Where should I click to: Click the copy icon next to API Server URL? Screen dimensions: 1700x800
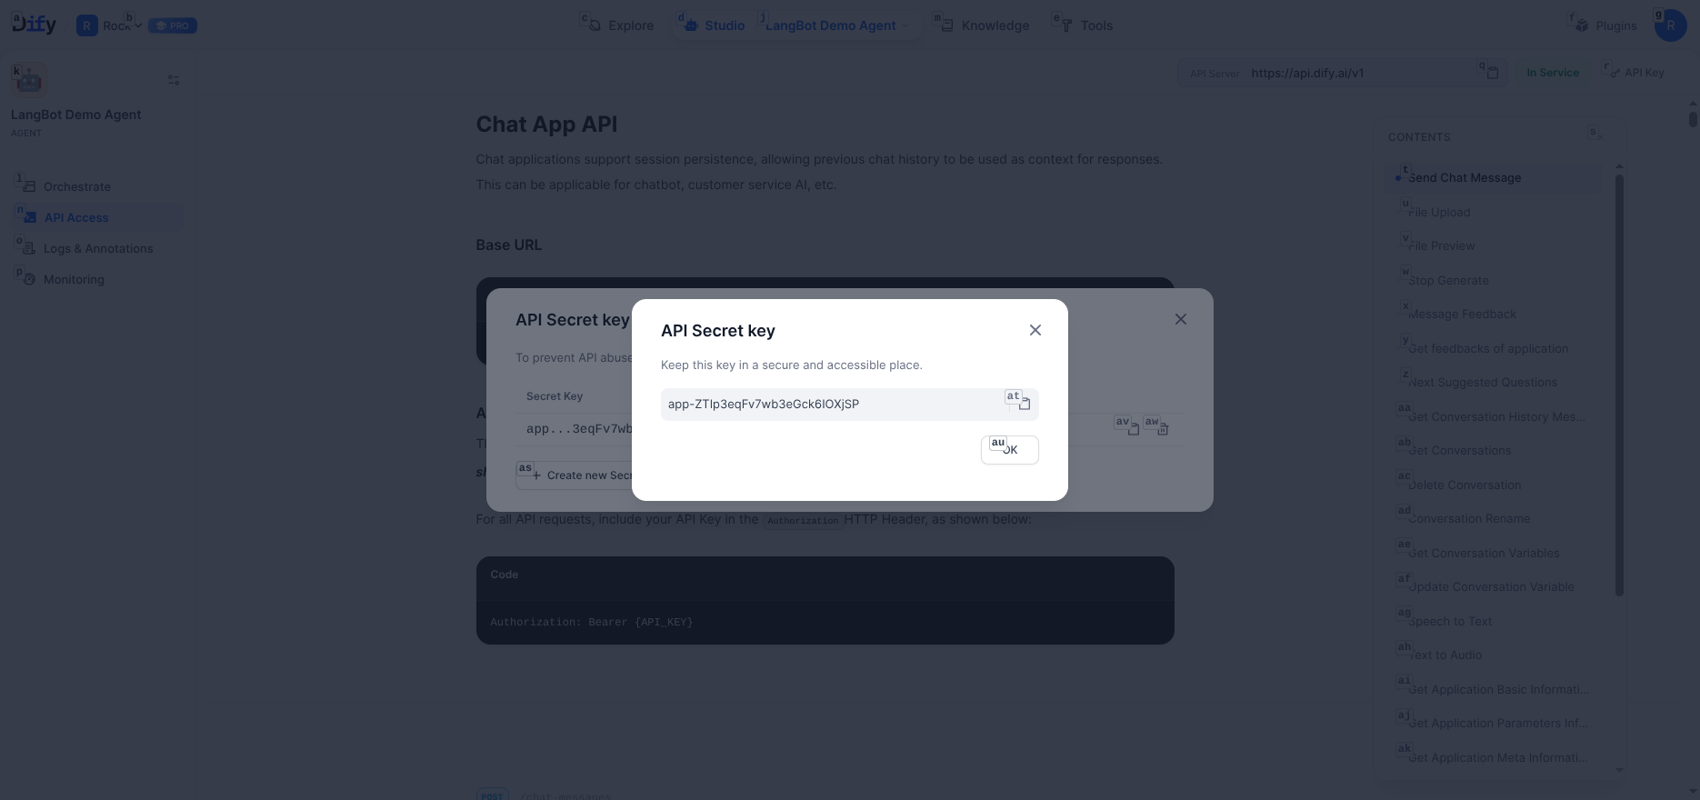click(1492, 73)
